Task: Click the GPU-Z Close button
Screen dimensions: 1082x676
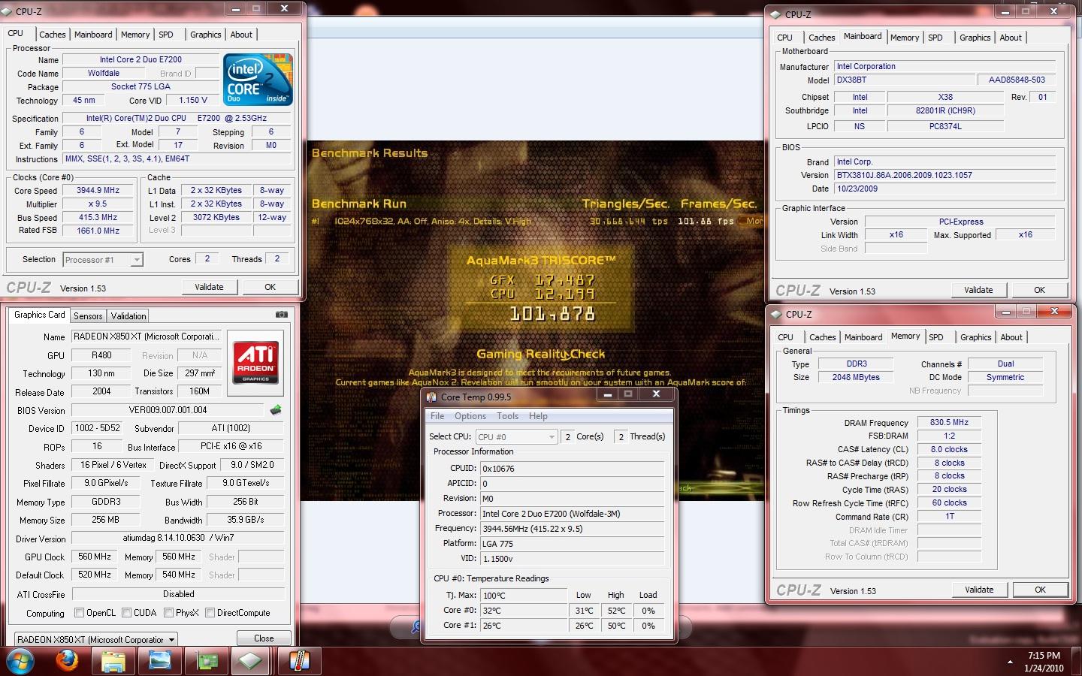Action: 264,638
